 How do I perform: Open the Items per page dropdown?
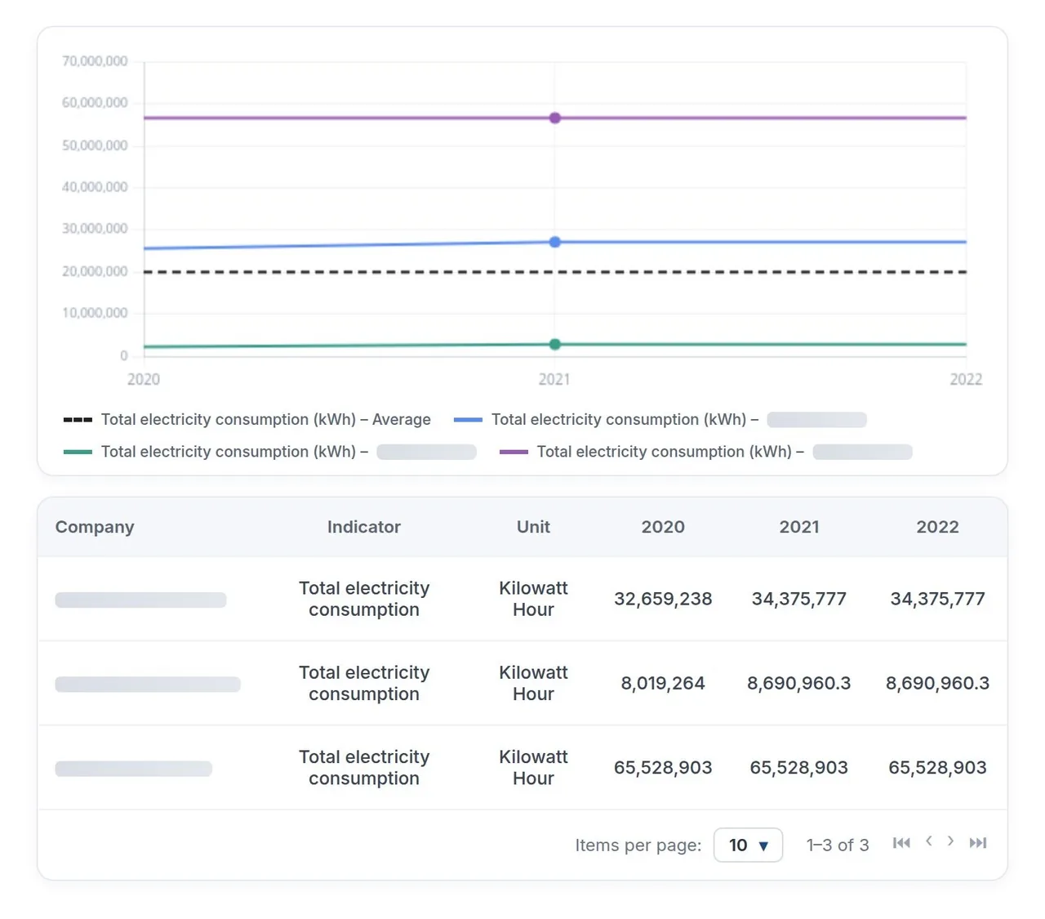[x=748, y=845]
